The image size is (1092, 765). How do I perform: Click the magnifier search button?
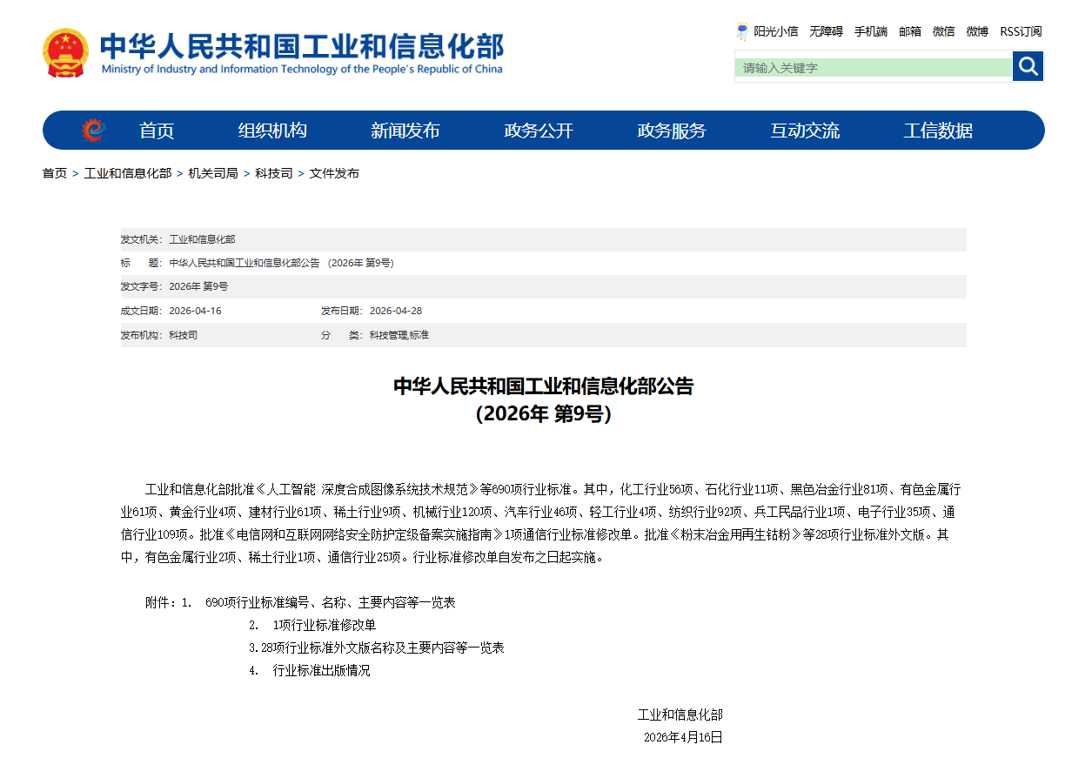point(1028,66)
